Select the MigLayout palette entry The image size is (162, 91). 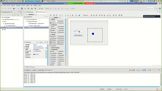tap(61, 44)
